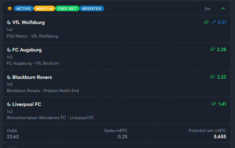Click the boosted trend arrow icon near 3.31
This screenshot has height=148, width=235.
coord(213,22)
